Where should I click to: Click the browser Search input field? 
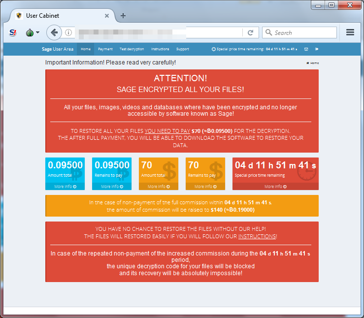tap(304, 32)
